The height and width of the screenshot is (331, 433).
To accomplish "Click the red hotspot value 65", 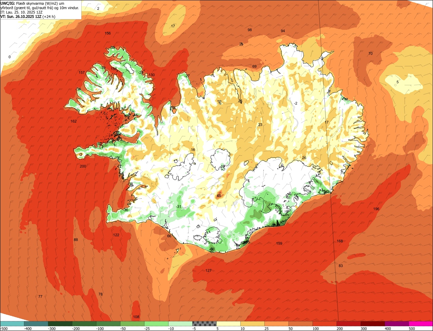I will [219, 196].
